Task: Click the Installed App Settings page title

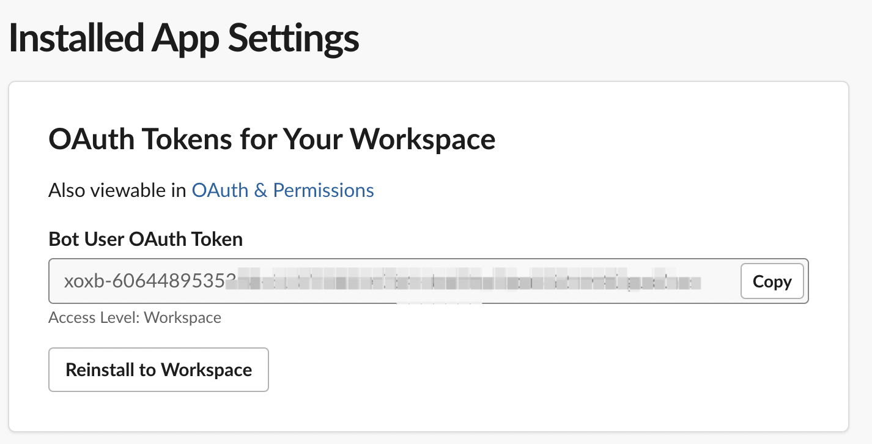Action: tap(183, 38)
